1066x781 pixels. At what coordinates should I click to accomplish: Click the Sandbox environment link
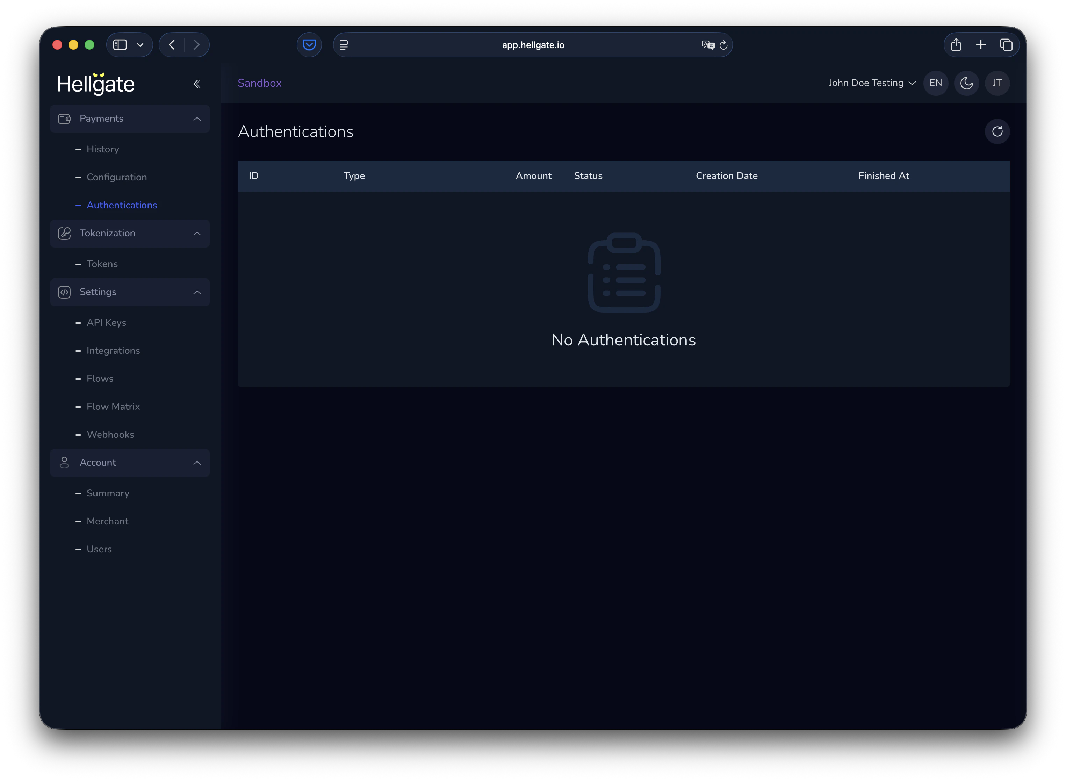tap(259, 83)
